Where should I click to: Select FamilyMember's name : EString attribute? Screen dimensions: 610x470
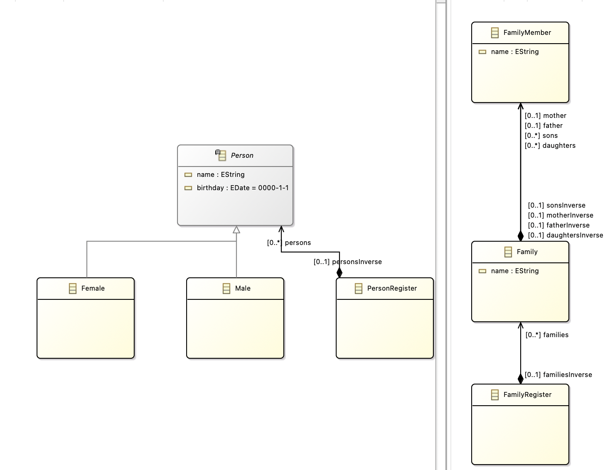click(x=515, y=52)
